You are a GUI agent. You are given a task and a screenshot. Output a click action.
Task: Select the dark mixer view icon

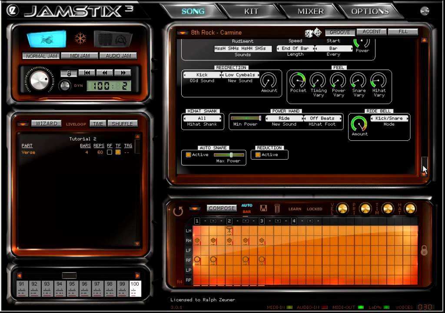coord(113,39)
